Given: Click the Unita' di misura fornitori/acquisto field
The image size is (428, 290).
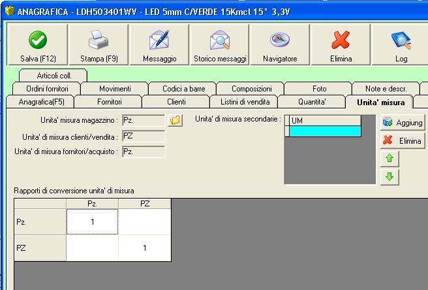Looking at the screenshot, I should (144, 152).
